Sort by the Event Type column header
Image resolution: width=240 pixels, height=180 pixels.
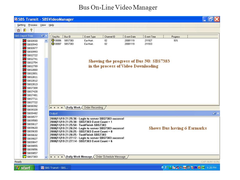coord(93,36)
